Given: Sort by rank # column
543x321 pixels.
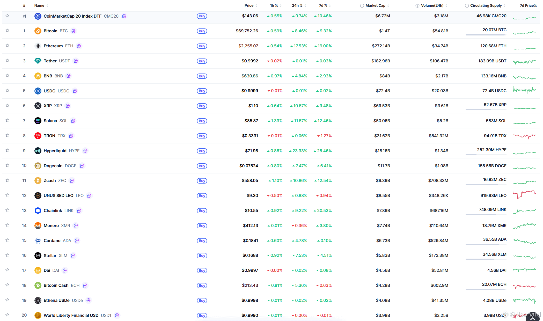Looking at the screenshot, I should 24,6.
